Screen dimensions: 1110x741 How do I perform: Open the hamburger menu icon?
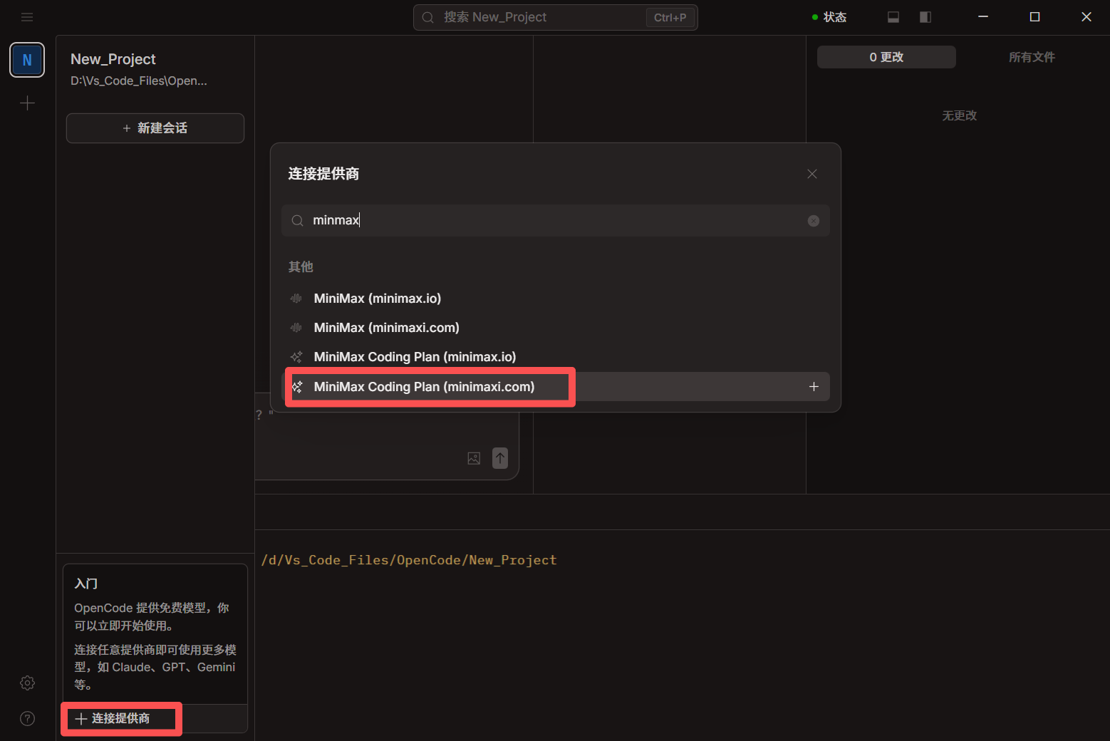click(27, 17)
